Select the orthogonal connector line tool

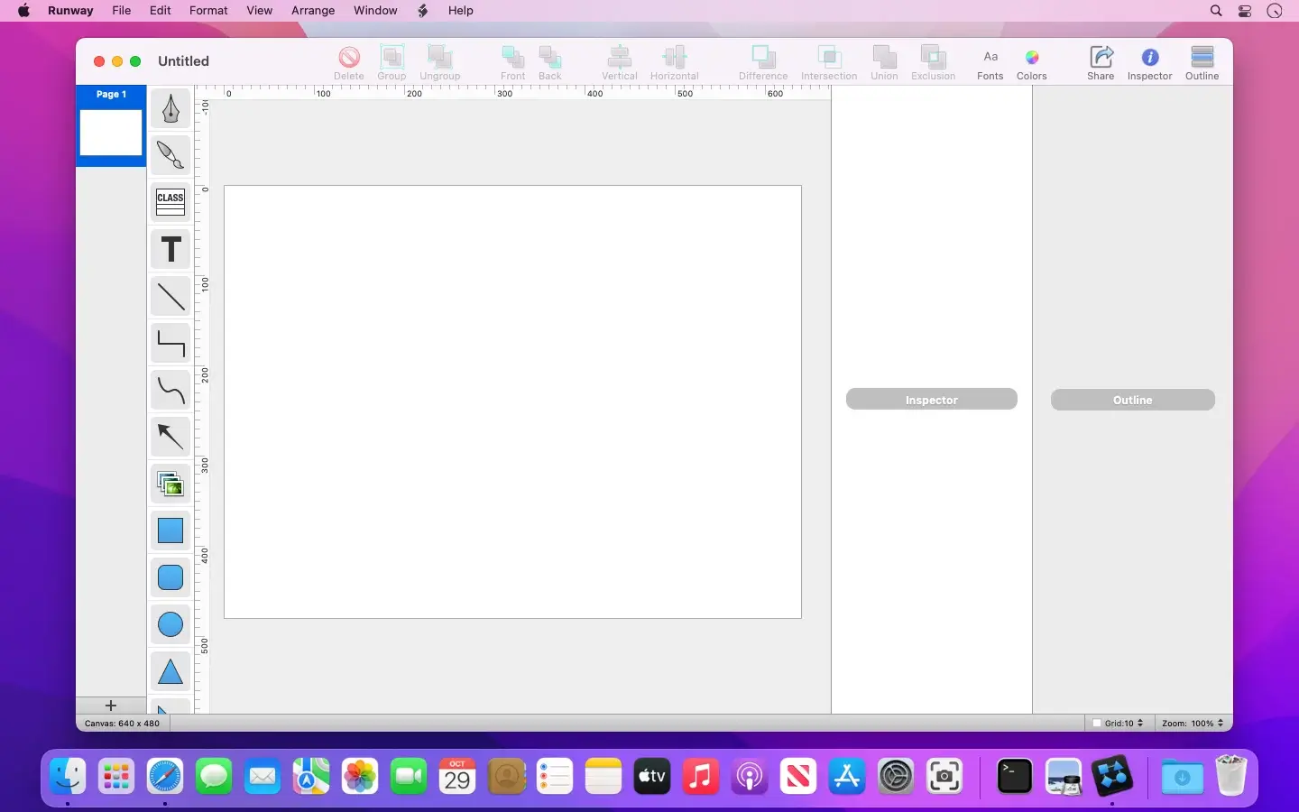click(x=170, y=344)
